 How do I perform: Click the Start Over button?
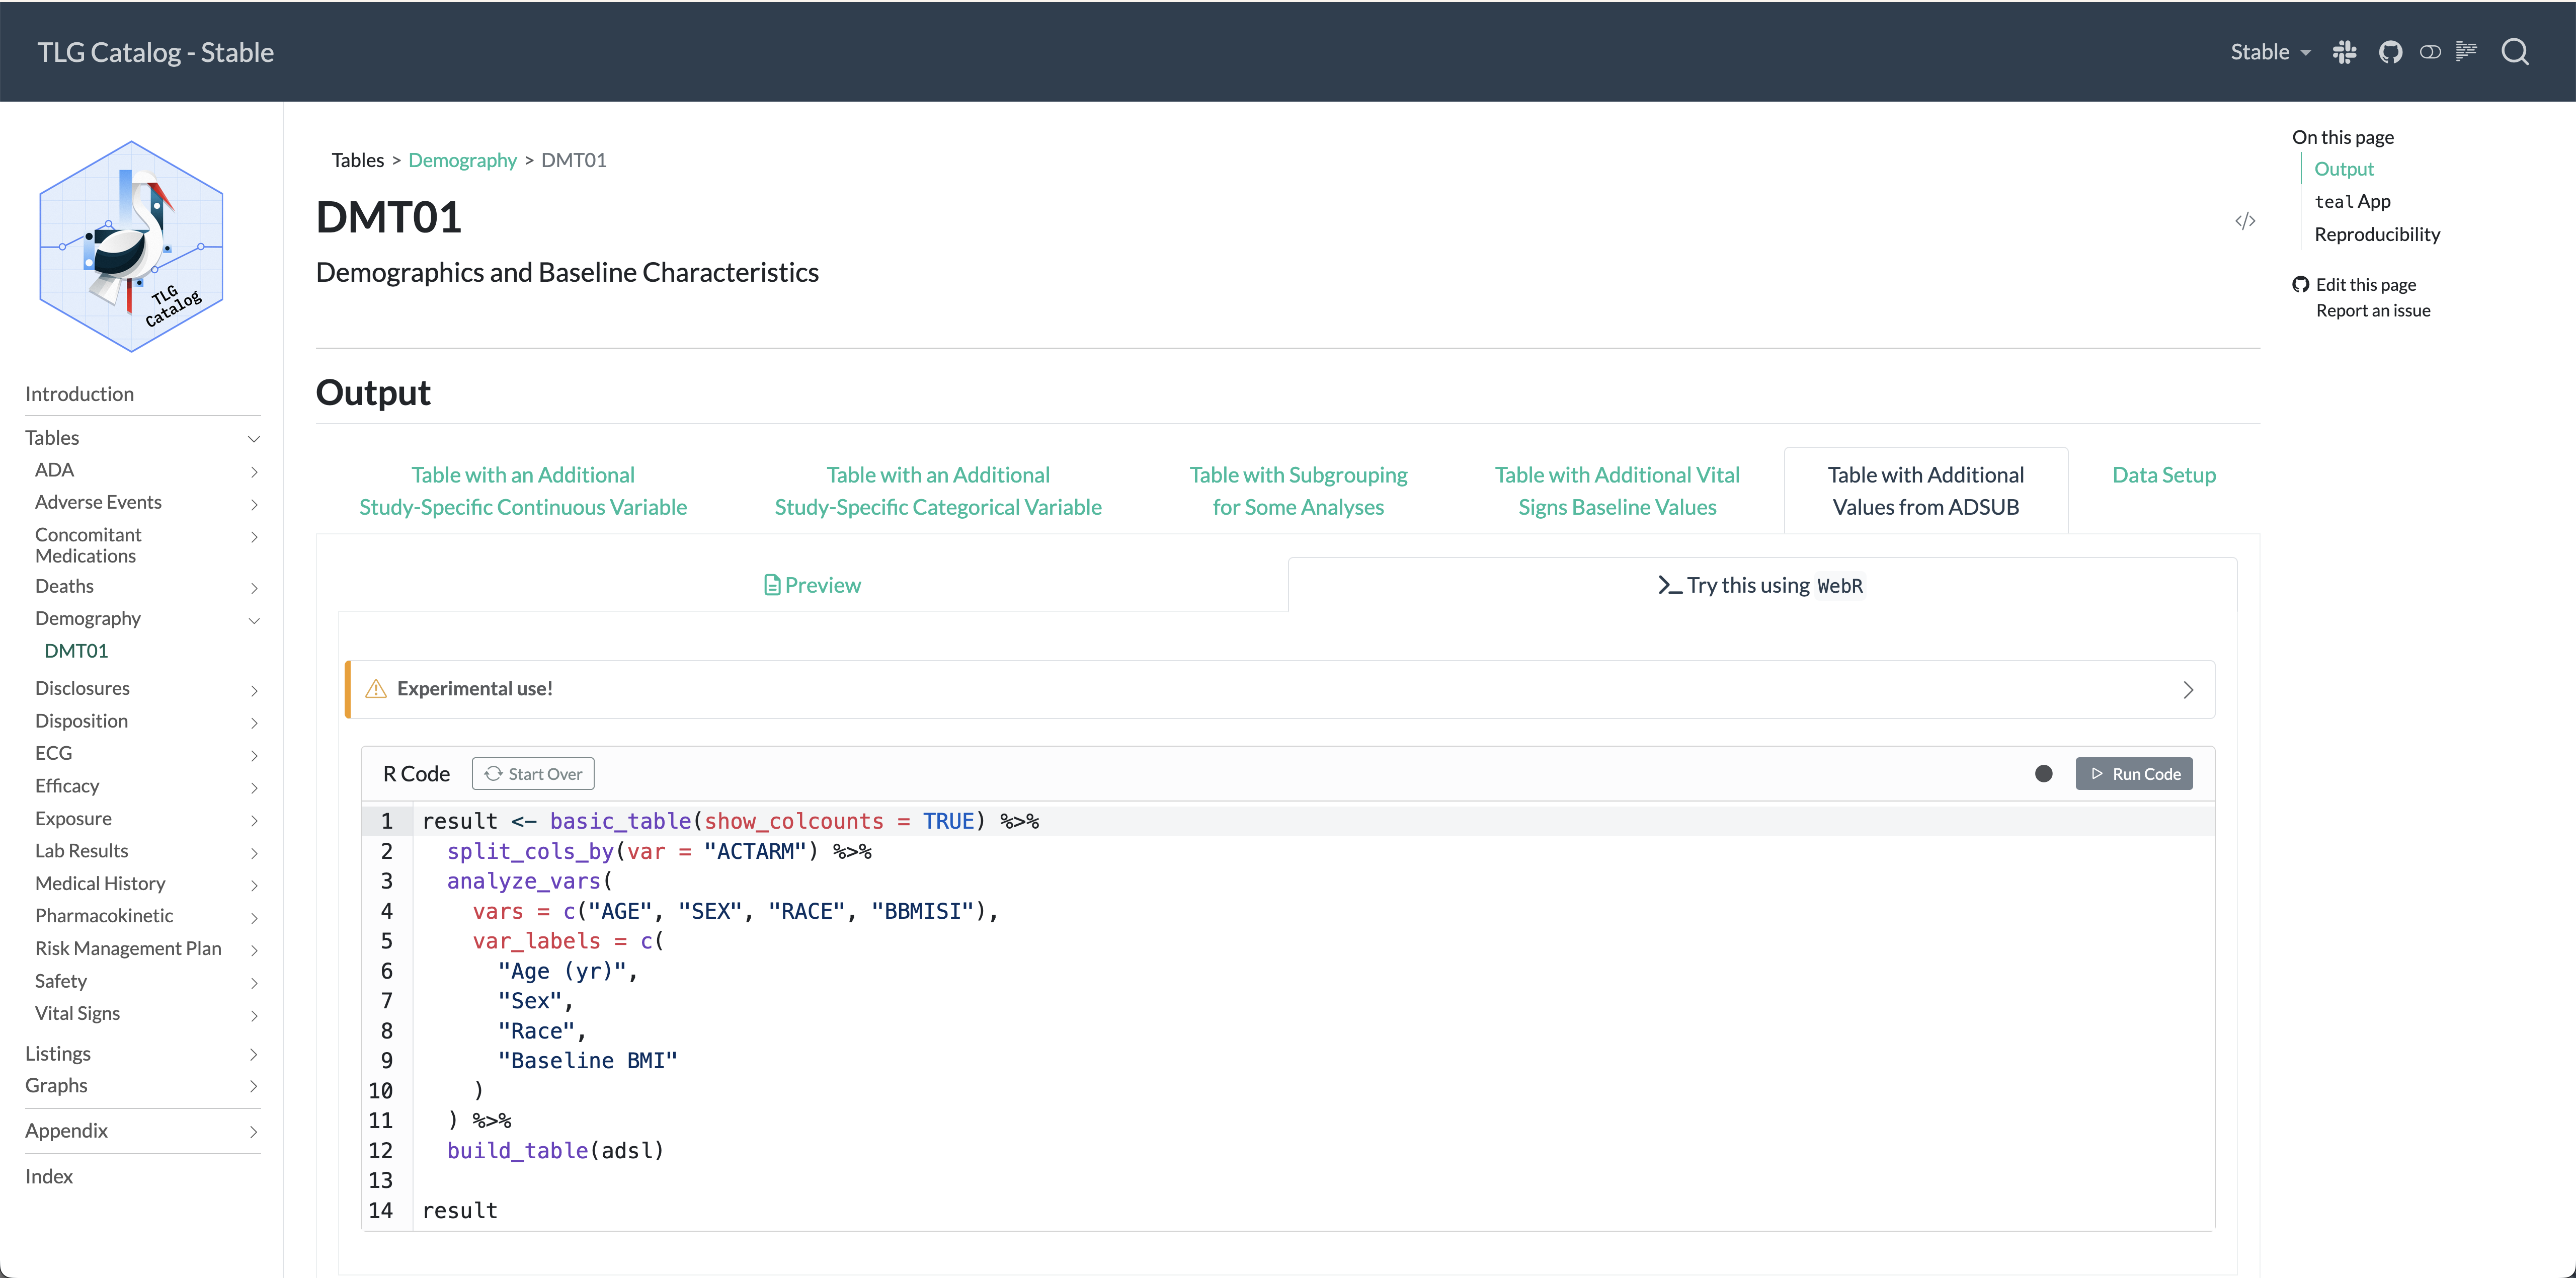[533, 774]
